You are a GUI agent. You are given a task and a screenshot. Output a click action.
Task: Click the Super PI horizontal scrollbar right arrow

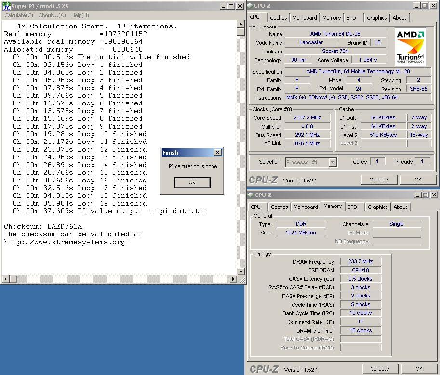(x=233, y=279)
